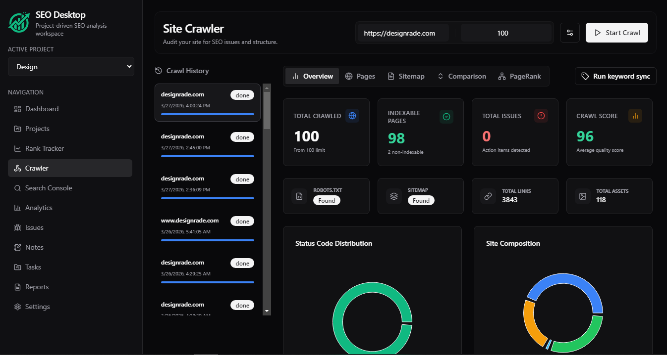Open the Dashboard navigation item

pos(70,109)
